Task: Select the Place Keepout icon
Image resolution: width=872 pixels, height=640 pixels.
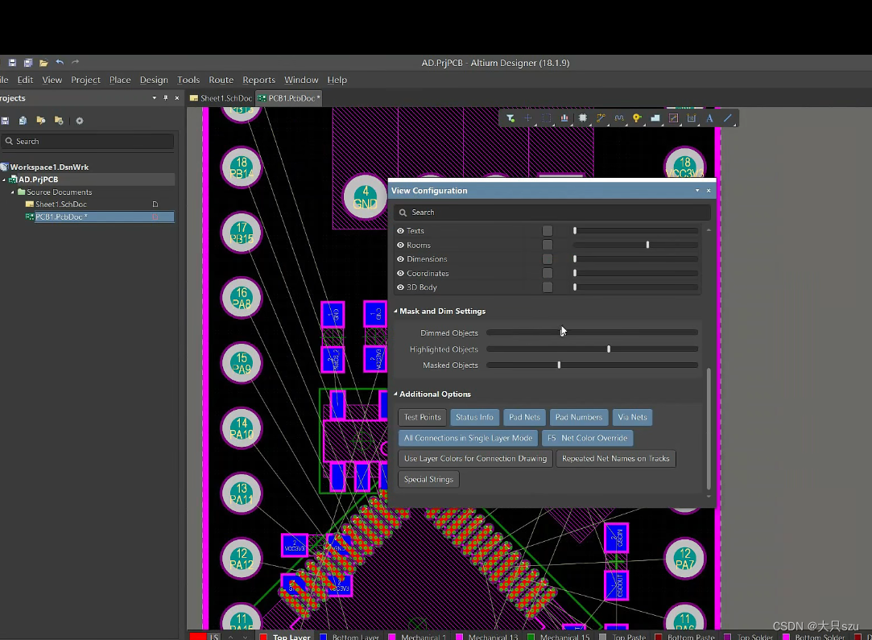Action: pyautogui.click(x=673, y=118)
